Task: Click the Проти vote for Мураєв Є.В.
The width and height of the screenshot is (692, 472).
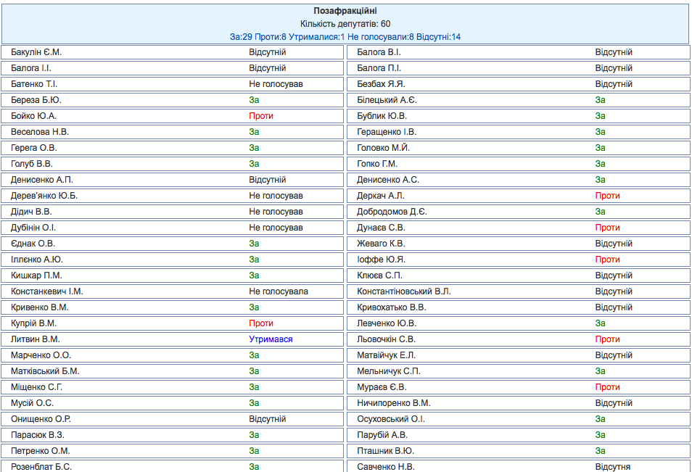Action: 607,387
